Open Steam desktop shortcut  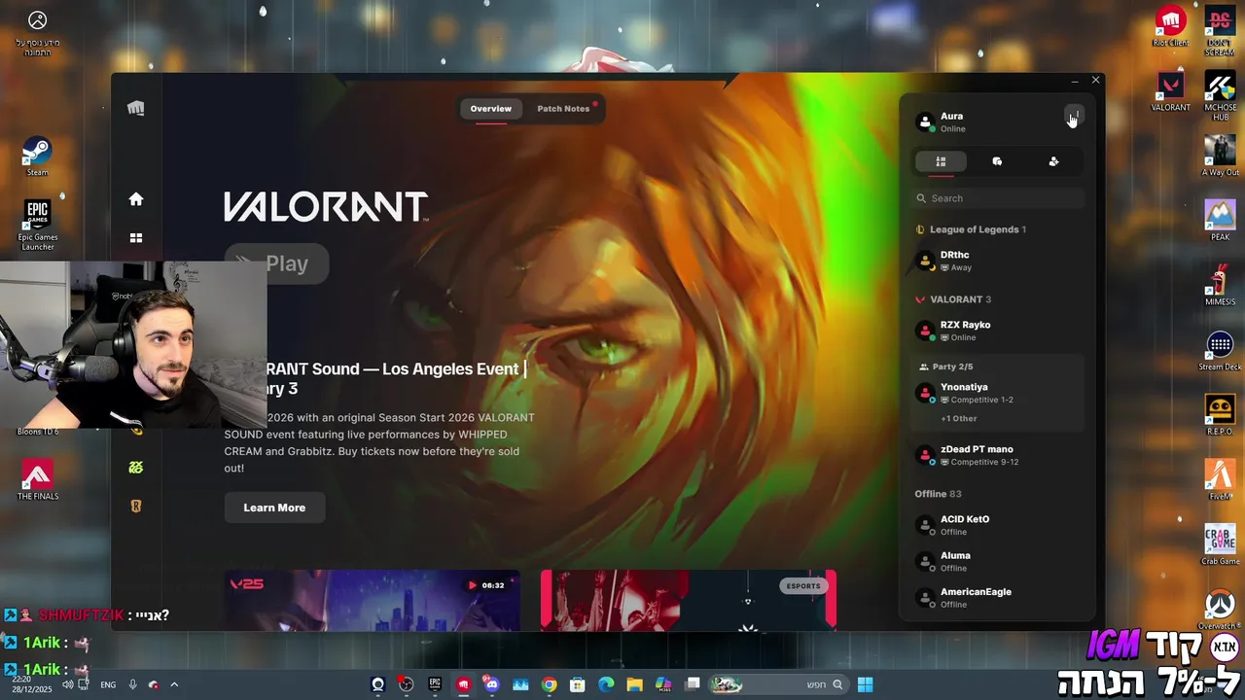pyautogui.click(x=37, y=157)
